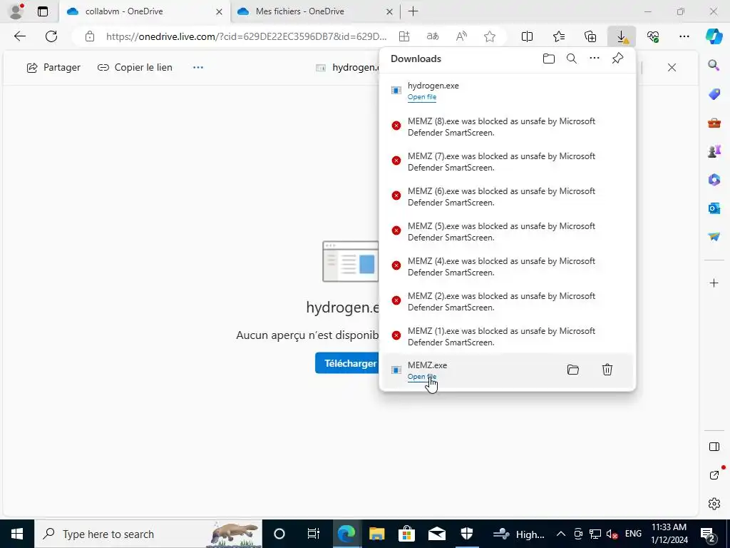730x548 pixels.
Task: Open the tab actions menu icon
Action: coord(42,11)
